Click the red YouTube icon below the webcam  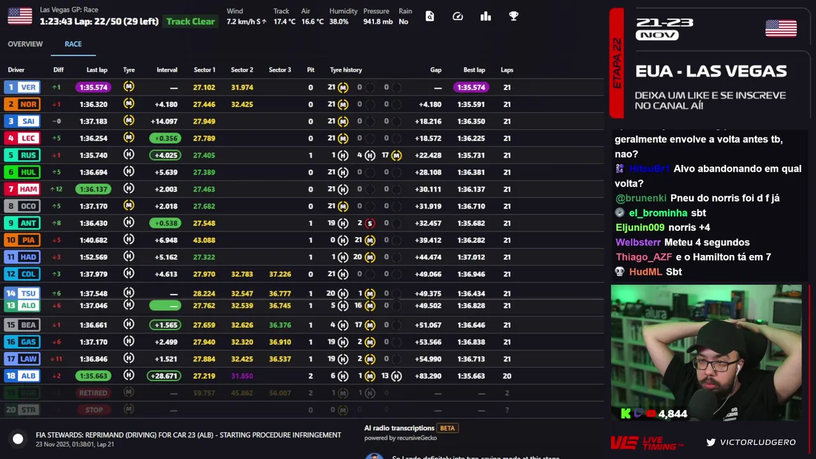[x=651, y=414]
